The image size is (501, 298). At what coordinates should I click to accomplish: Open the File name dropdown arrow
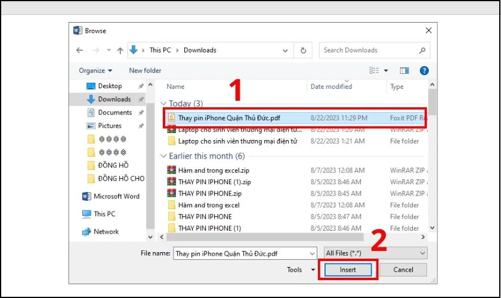313,254
